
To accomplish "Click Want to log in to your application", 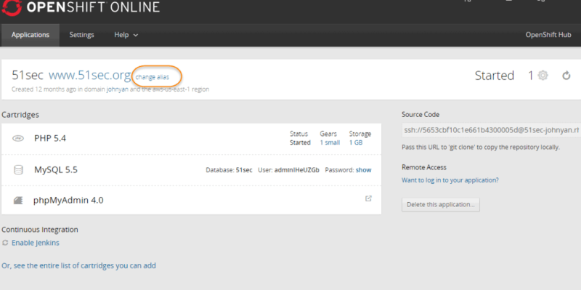I will 450,180.
